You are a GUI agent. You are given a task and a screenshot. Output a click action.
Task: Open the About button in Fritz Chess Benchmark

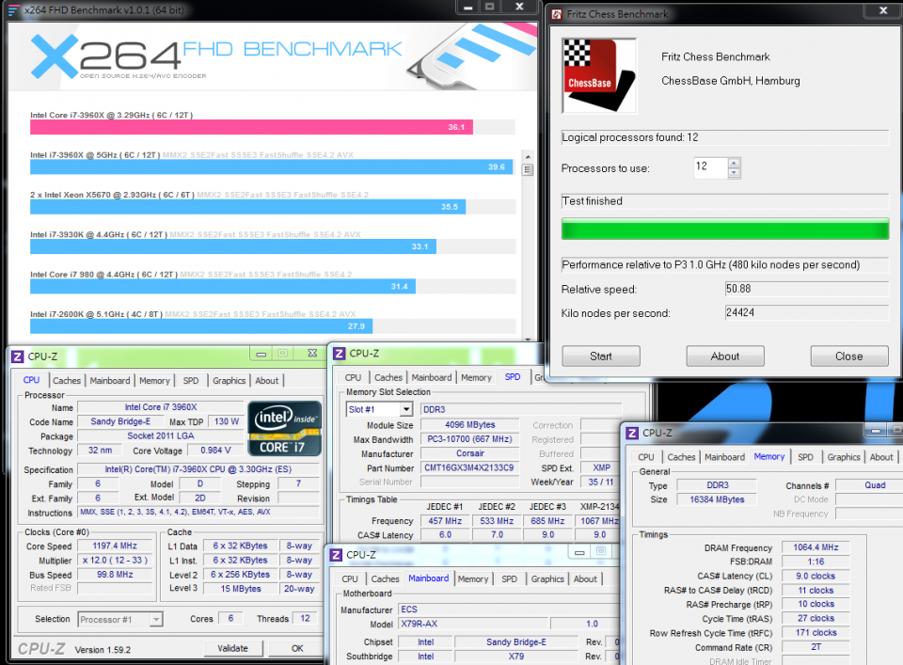724,356
